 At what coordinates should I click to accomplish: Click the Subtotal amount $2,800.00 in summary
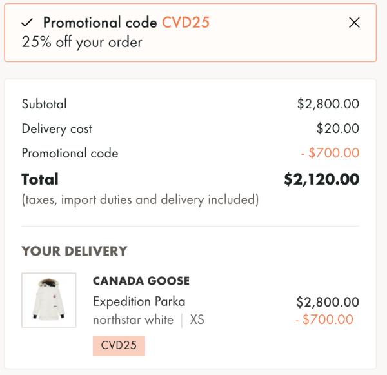click(x=328, y=104)
